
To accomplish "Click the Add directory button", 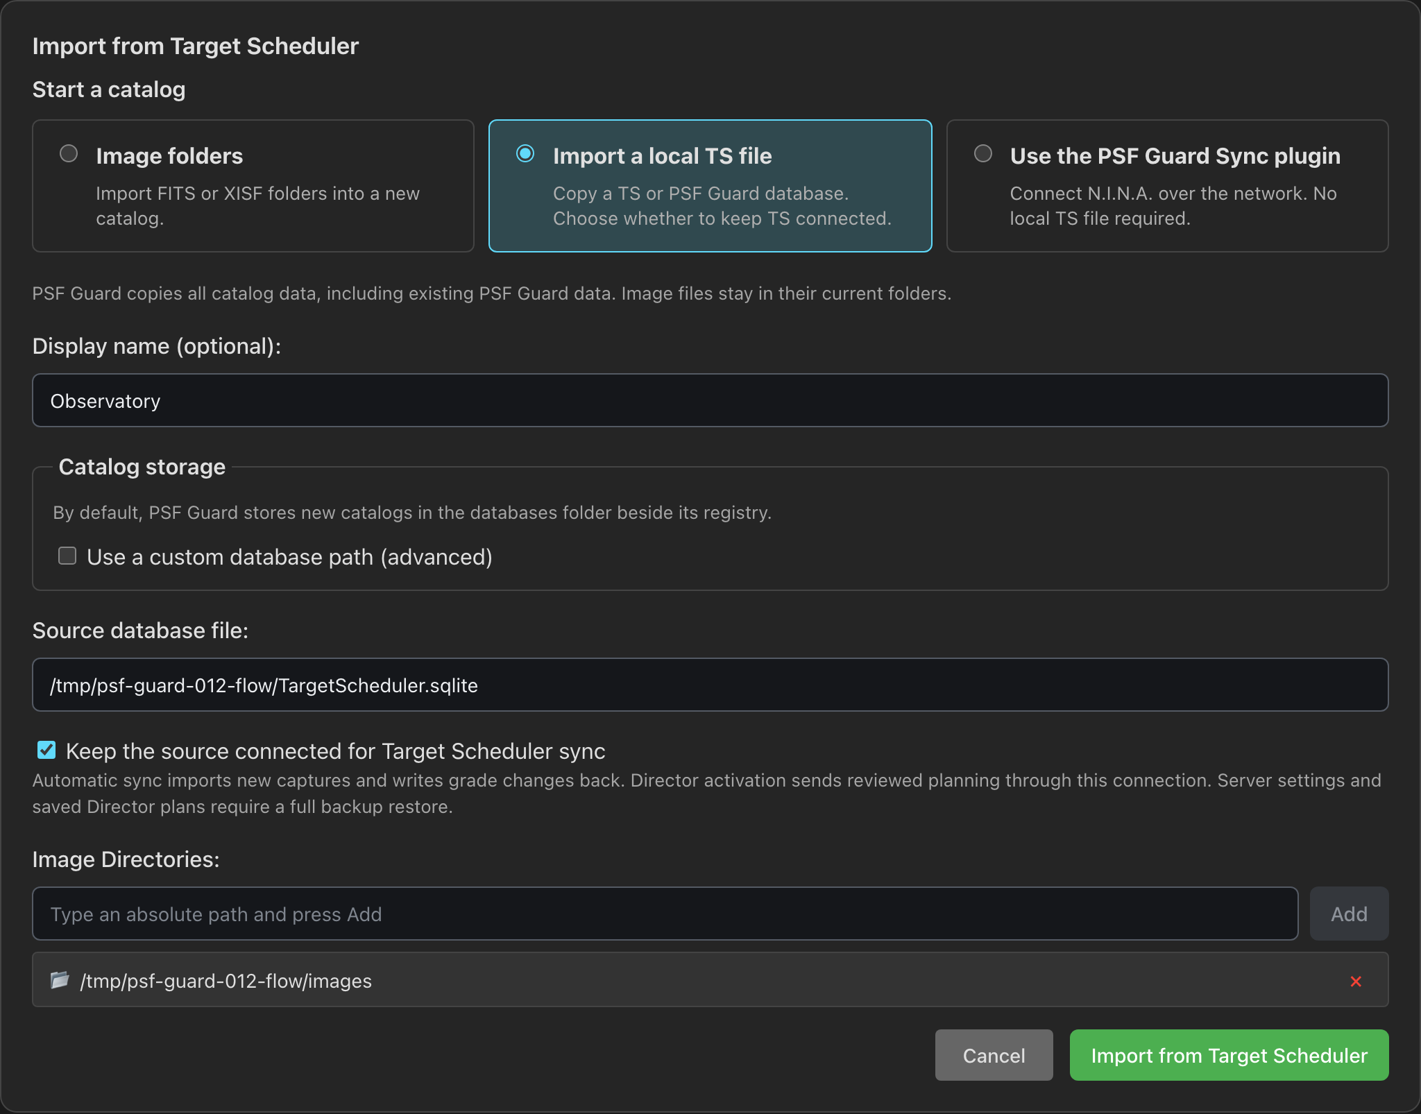I will (x=1349, y=914).
